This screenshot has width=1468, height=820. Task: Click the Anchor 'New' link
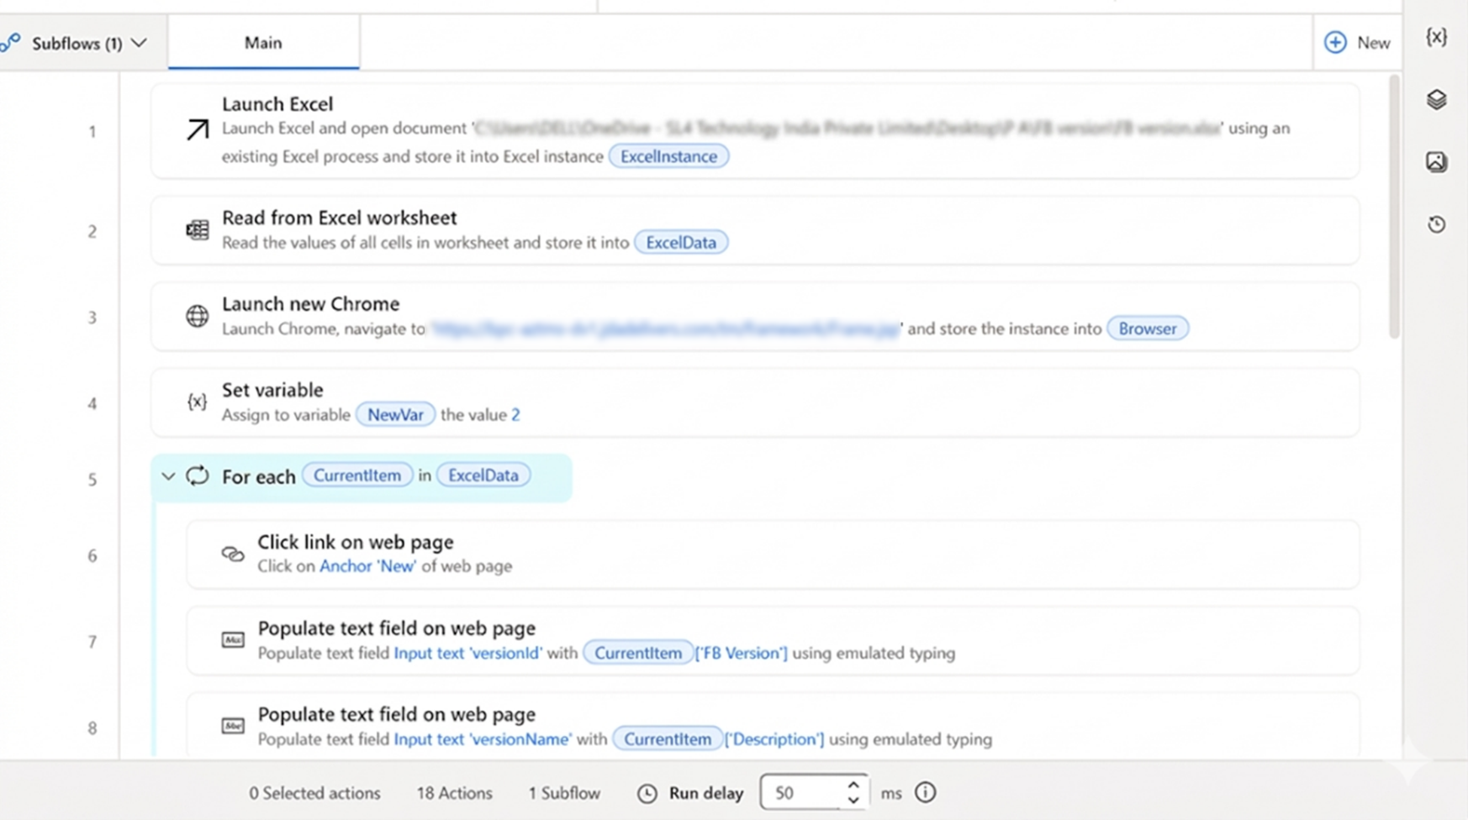point(367,566)
